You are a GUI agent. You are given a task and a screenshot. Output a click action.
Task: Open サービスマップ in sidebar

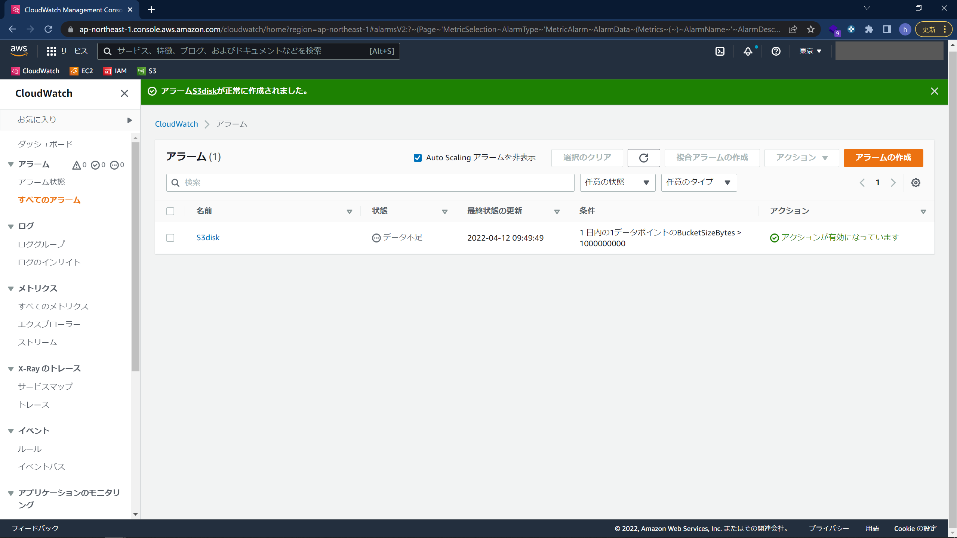45,387
